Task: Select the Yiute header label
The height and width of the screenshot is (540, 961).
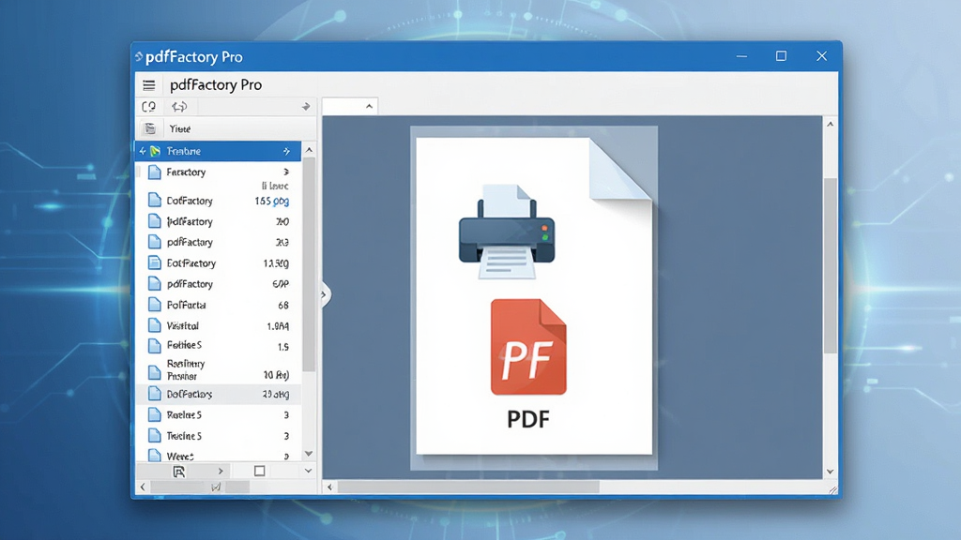Action: click(179, 128)
